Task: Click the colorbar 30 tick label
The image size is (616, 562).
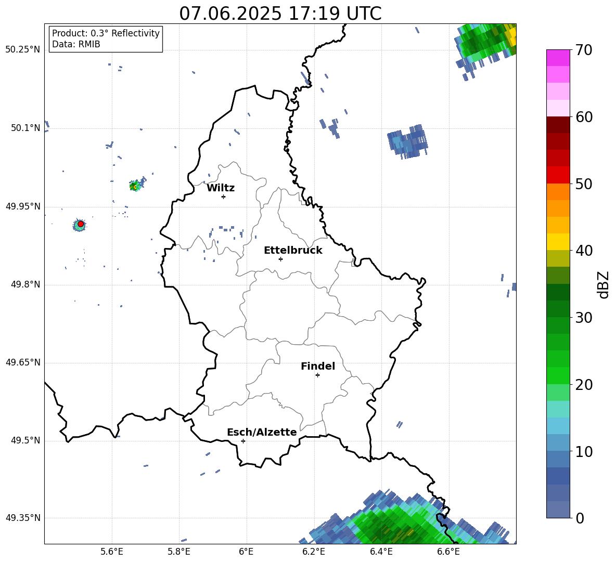Action: pyautogui.click(x=584, y=318)
